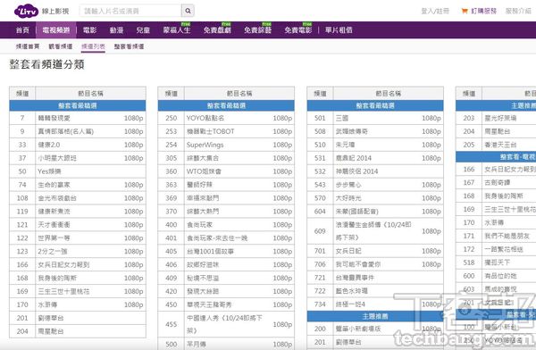Screen dimensions: 536x350
Task: Click channel 33 健康2.0 entry
Action: pos(78,145)
